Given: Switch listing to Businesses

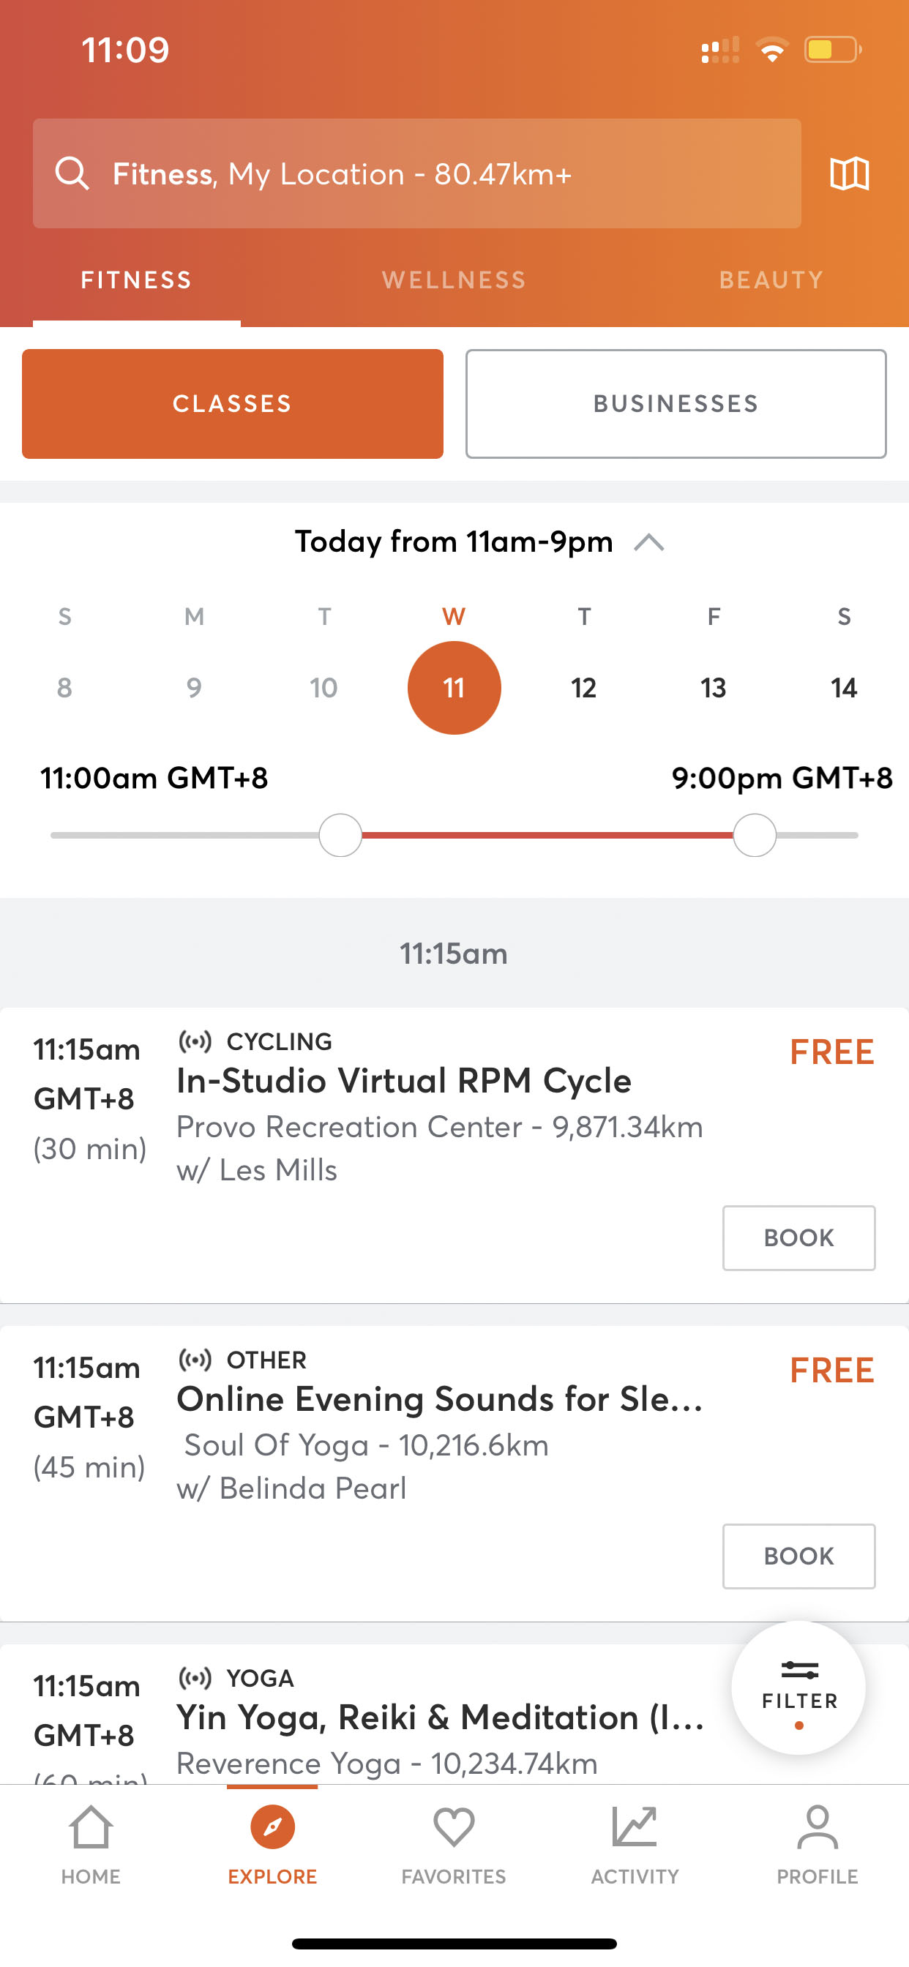Looking at the screenshot, I should (x=676, y=404).
